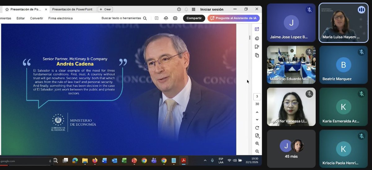Viewport: 372px width, 170px height.
Task: Open Word from taskbar
Action: (104, 160)
